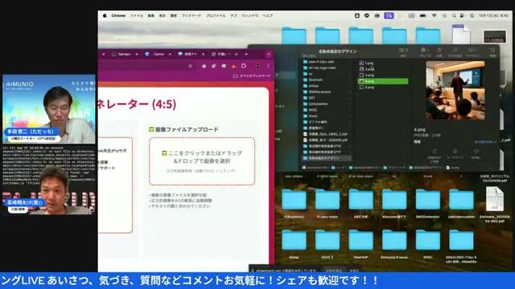Image resolution: width=515 pixels, height=289 pixels.
Task: Click Macintosh HD in Finder path bar
Action: [315, 168]
